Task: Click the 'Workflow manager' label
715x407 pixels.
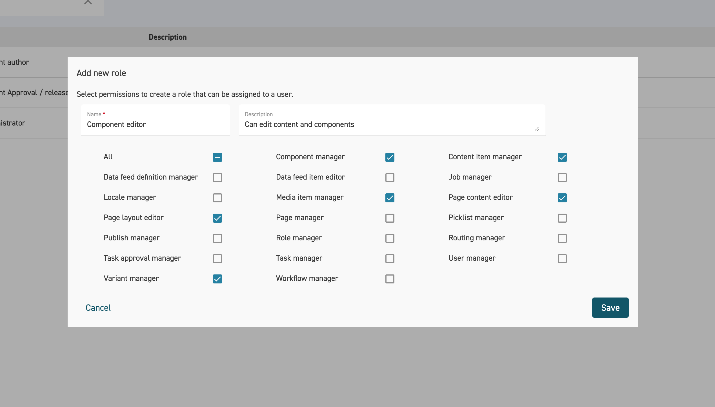Action: (x=307, y=278)
